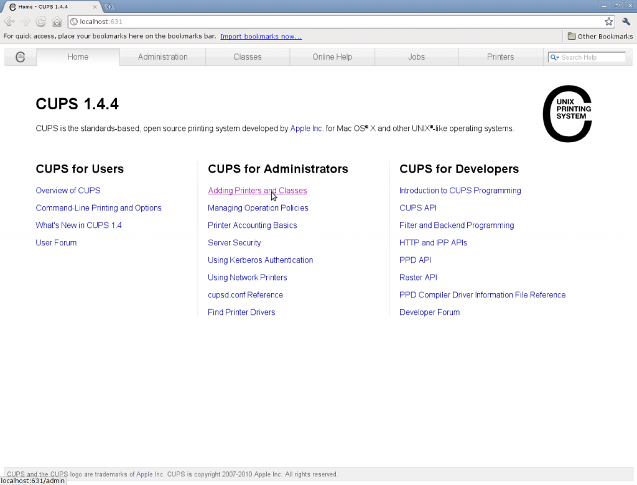Click the Find Printer Drivers link
637x485 pixels.
point(241,312)
